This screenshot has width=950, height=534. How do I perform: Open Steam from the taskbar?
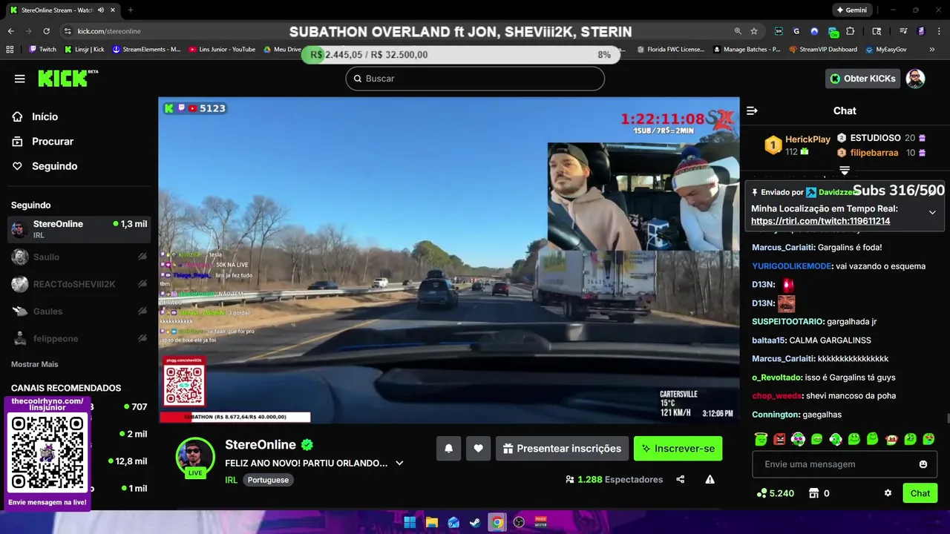(475, 522)
